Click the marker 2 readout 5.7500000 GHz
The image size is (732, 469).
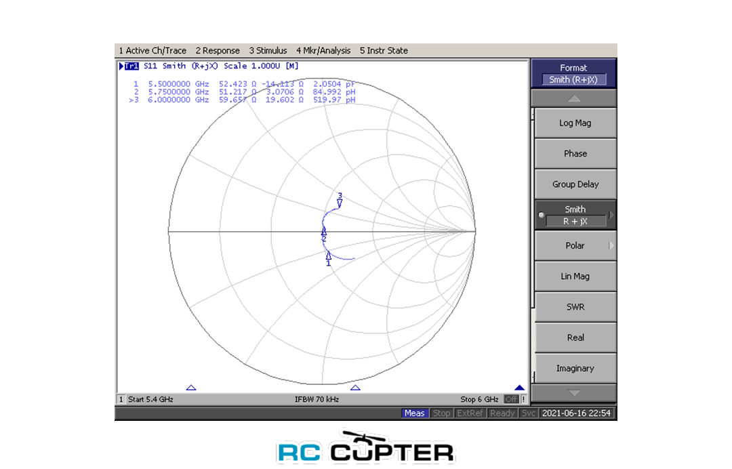pos(178,92)
